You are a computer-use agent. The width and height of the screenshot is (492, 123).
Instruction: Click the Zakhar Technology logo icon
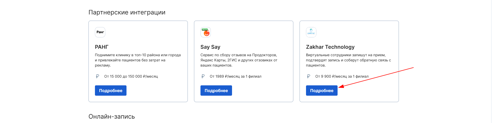[x=311, y=32]
